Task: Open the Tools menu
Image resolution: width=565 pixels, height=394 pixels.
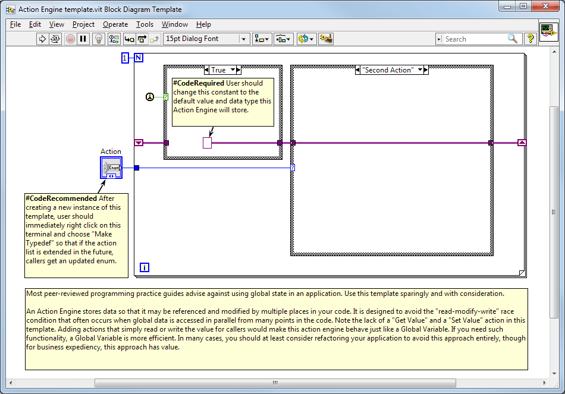Action: pos(145,24)
